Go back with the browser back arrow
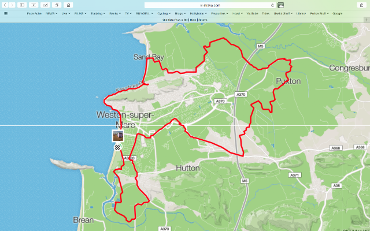370x231 pixels. [x=5, y=5]
